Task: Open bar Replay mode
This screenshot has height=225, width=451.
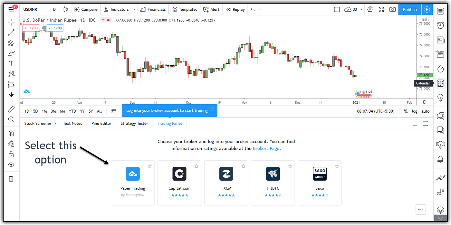Action: (x=235, y=9)
